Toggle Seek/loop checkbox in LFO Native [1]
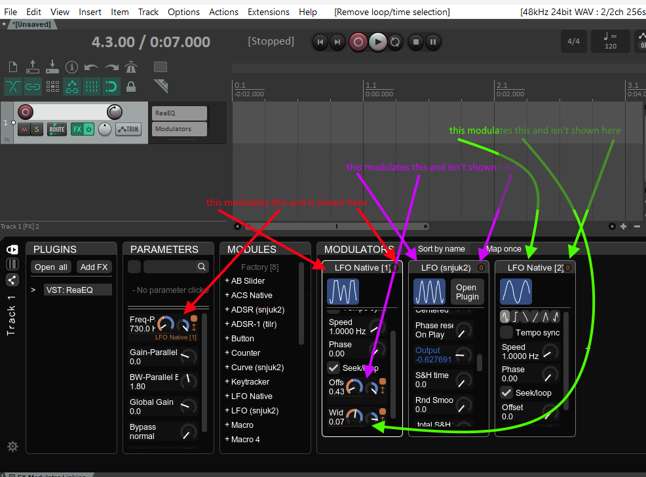 (x=333, y=368)
